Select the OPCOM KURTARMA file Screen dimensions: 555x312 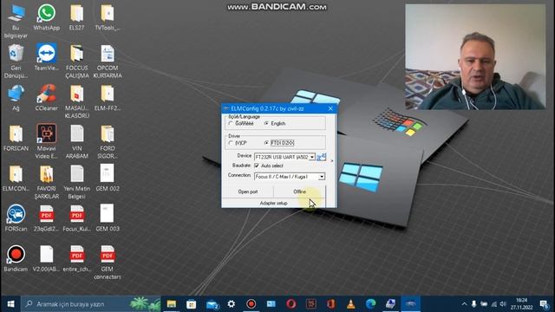[108, 62]
